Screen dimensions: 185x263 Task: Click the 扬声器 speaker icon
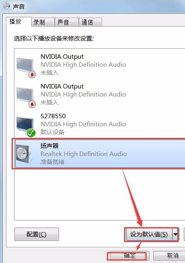click(x=24, y=154)
